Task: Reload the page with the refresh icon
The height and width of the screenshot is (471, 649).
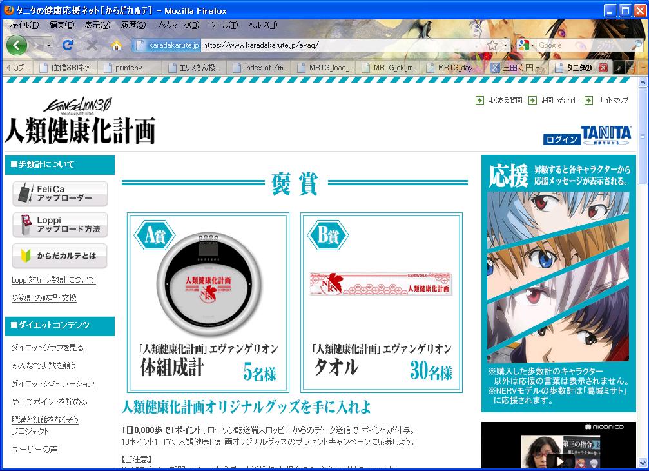Action: point(68,45)
